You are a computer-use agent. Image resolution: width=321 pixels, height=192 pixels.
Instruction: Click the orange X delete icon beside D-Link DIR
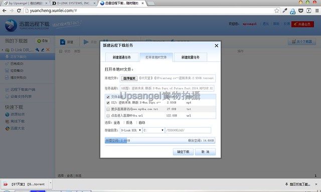click(x=48, y=49)
